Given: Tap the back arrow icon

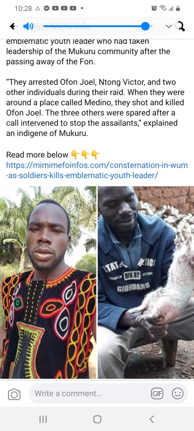Looking at the screenshot, I should 13,27.
